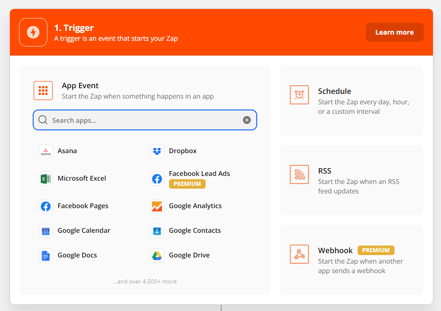Choose Google Docs label
The width and height of the screenshot is (441, 311).
tap(77, 255)
